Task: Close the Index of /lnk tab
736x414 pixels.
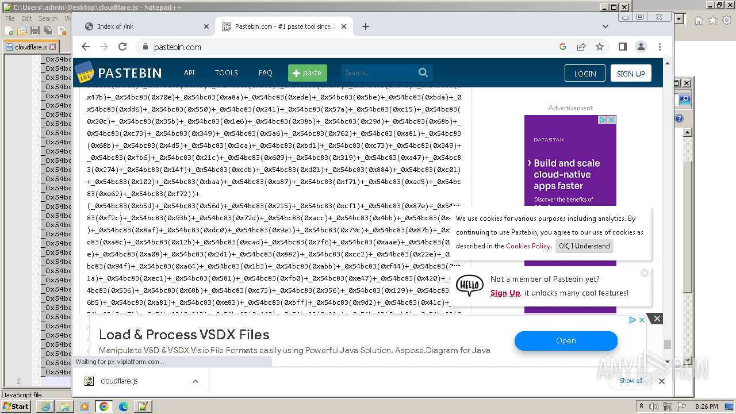Action: click(206, 26)
